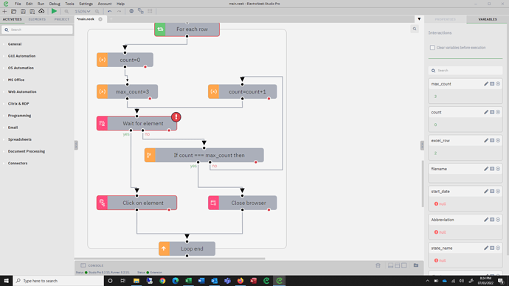Click the undo arrow in toolbar

coord(110,11)
